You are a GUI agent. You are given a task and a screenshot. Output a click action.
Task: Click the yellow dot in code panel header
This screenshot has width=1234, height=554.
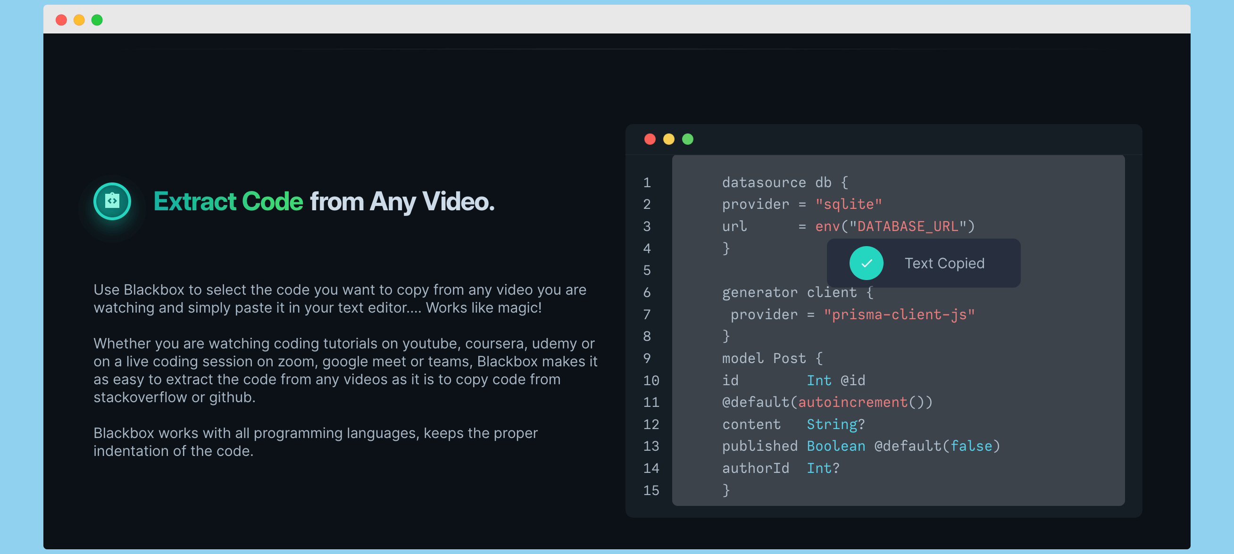tap(668, 139)
